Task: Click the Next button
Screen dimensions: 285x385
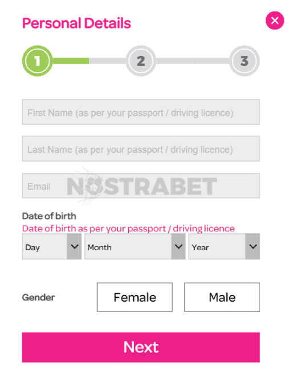Action: tap(141, 347)
